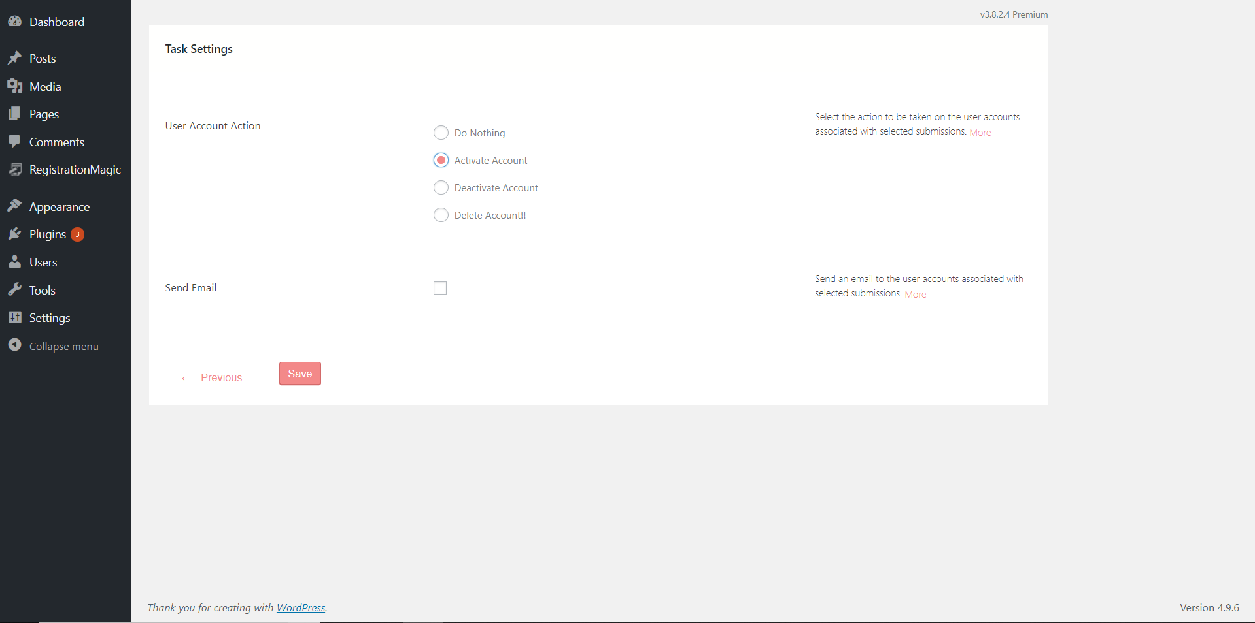The image size is (1255, 623).
Task: Save the task settings
Action: (x=300, y=374)
